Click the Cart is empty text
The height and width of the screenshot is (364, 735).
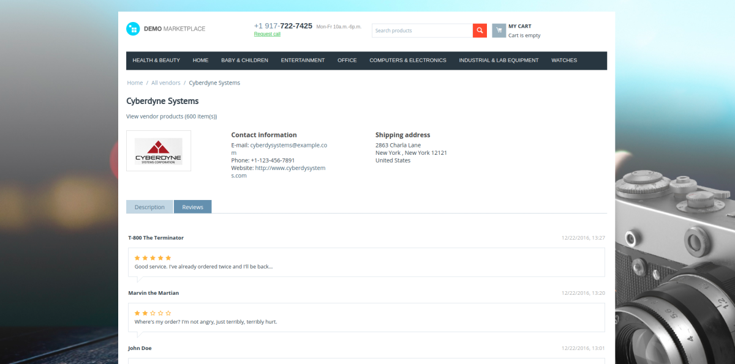524,35
